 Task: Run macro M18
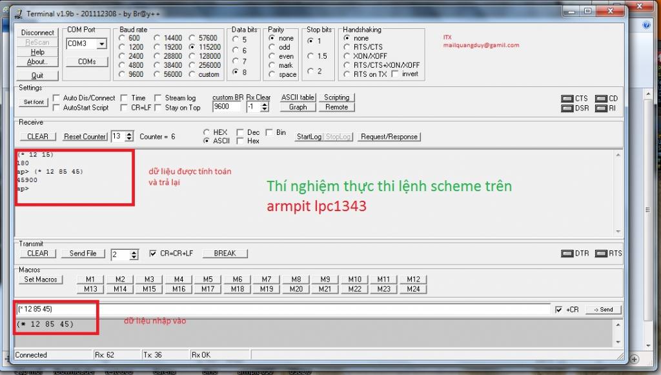click(238, 289)
